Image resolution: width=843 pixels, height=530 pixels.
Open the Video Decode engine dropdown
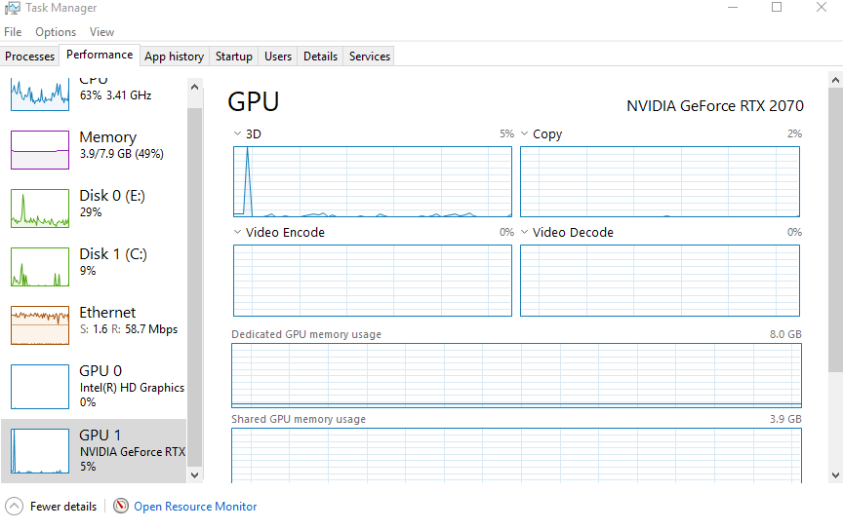pyautogui.click(x=525, y=233)
